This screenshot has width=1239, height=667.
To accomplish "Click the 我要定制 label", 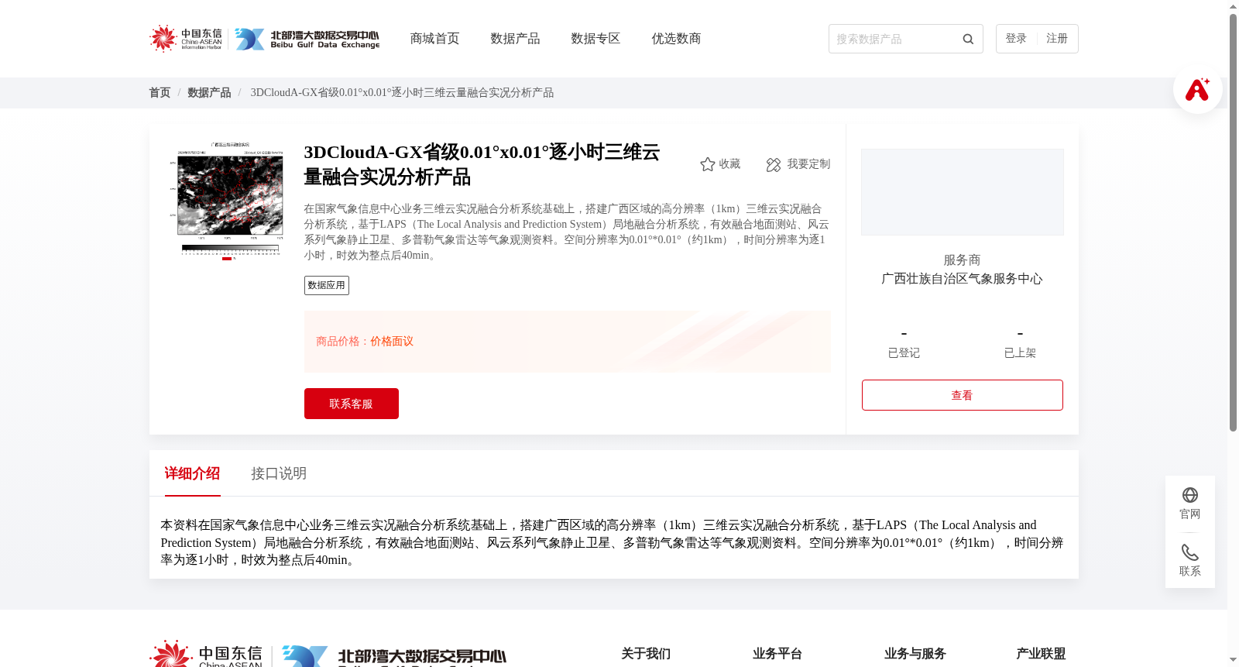I will click(808, 164).
